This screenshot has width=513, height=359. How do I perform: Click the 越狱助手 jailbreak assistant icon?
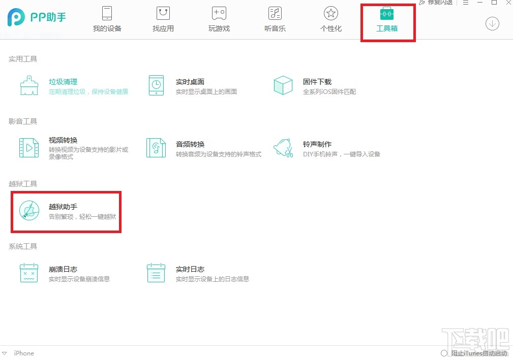click(29, 210)
